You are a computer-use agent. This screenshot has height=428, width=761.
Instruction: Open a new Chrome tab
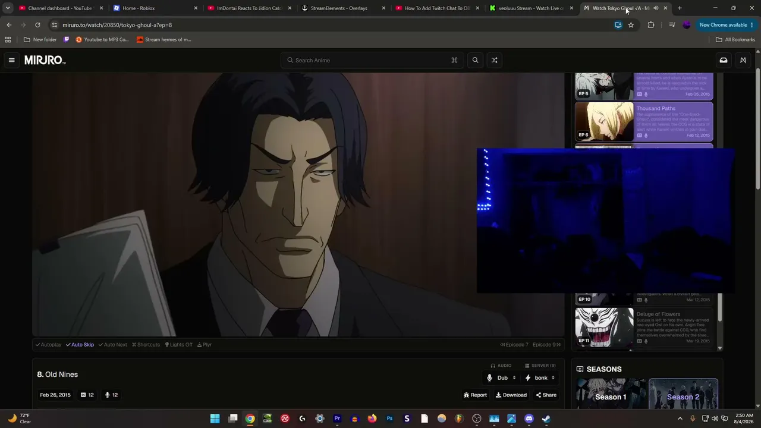click(x=680, y=8)
